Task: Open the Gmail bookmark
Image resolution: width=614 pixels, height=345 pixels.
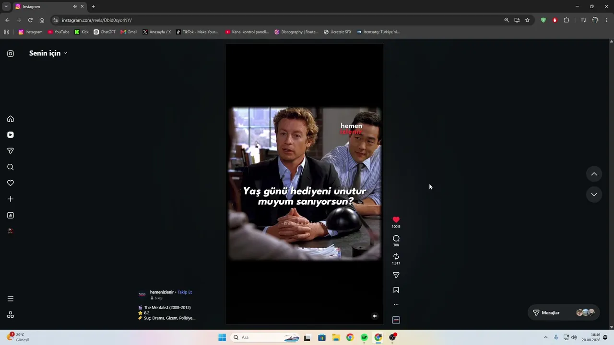Action: (x=129, y=32)
